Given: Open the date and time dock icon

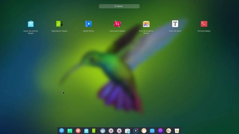Looking at the screenshot, I should pos(168,131).
